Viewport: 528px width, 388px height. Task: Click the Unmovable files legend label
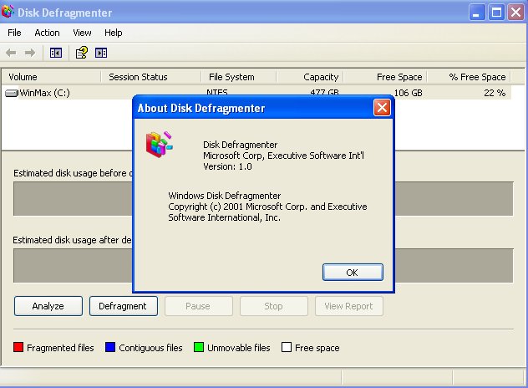239,348
